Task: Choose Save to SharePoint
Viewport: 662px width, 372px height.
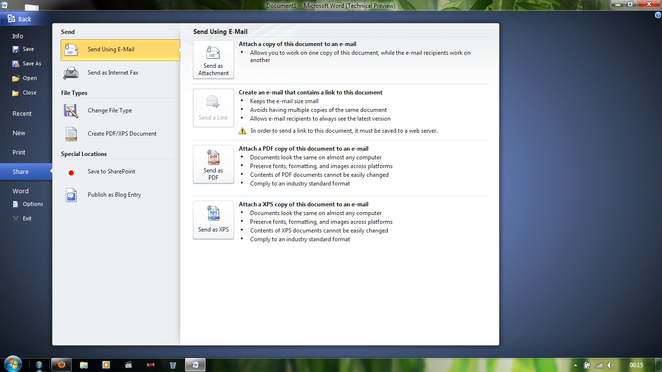Action: click(120, 171)
